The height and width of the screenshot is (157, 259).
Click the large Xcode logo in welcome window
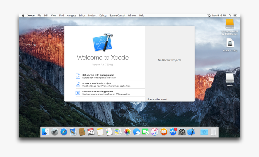103,42
